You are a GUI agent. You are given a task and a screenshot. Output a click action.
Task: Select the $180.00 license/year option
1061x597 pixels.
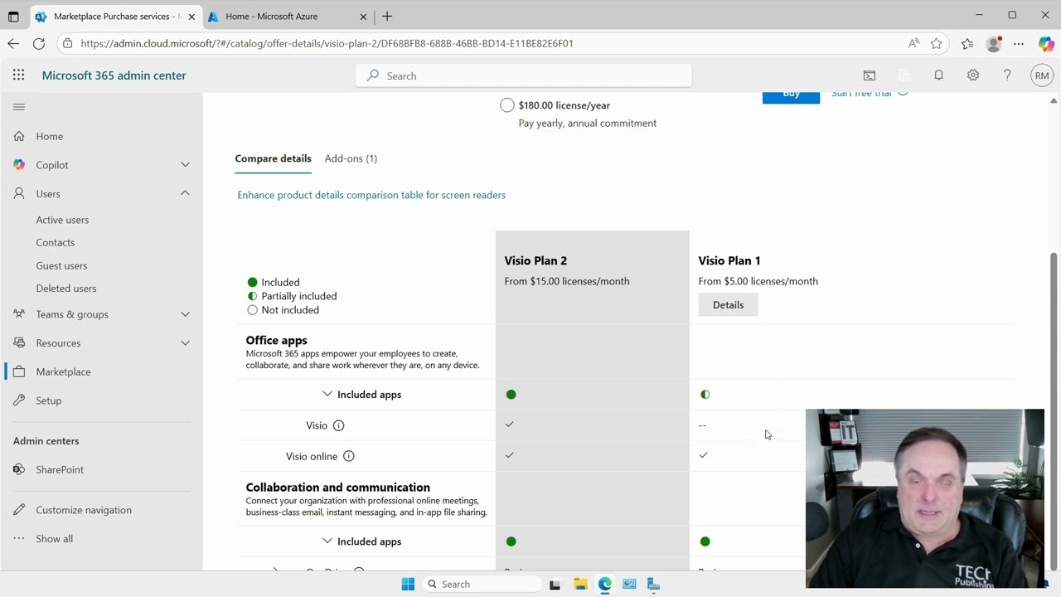(x=507, y=105)
